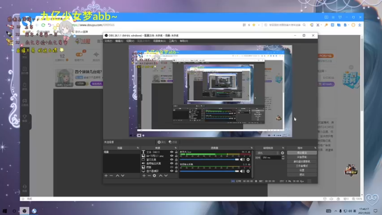Open the Help menu in OBS
Image resolution: width=382 pixels, height=215 pixels.
(184, 41)
